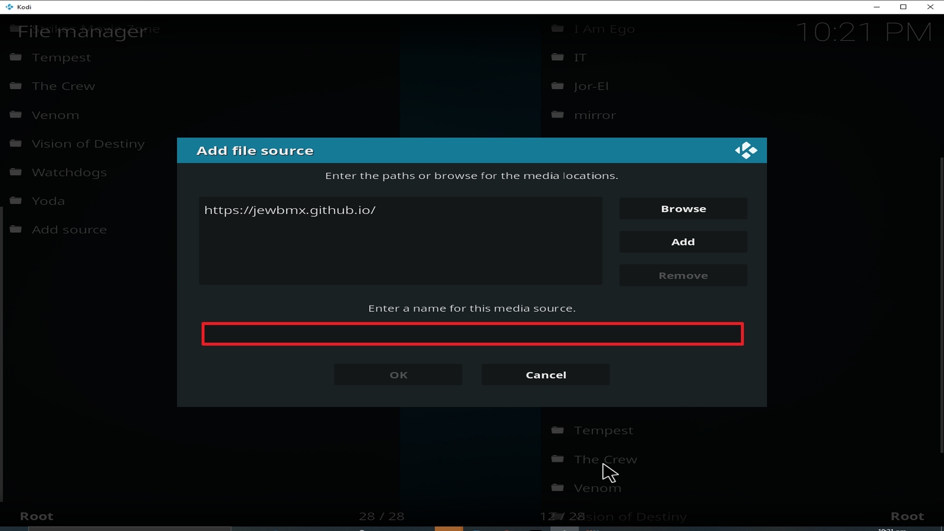Close the Kodi window
Screen dimensions: 944x531
point(930,7)
